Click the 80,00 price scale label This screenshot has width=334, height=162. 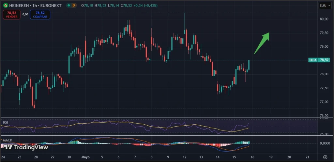(324, 19)
